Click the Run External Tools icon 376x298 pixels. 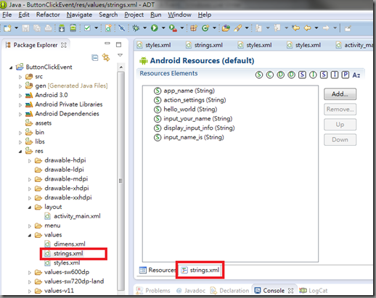tap(173, 28)
